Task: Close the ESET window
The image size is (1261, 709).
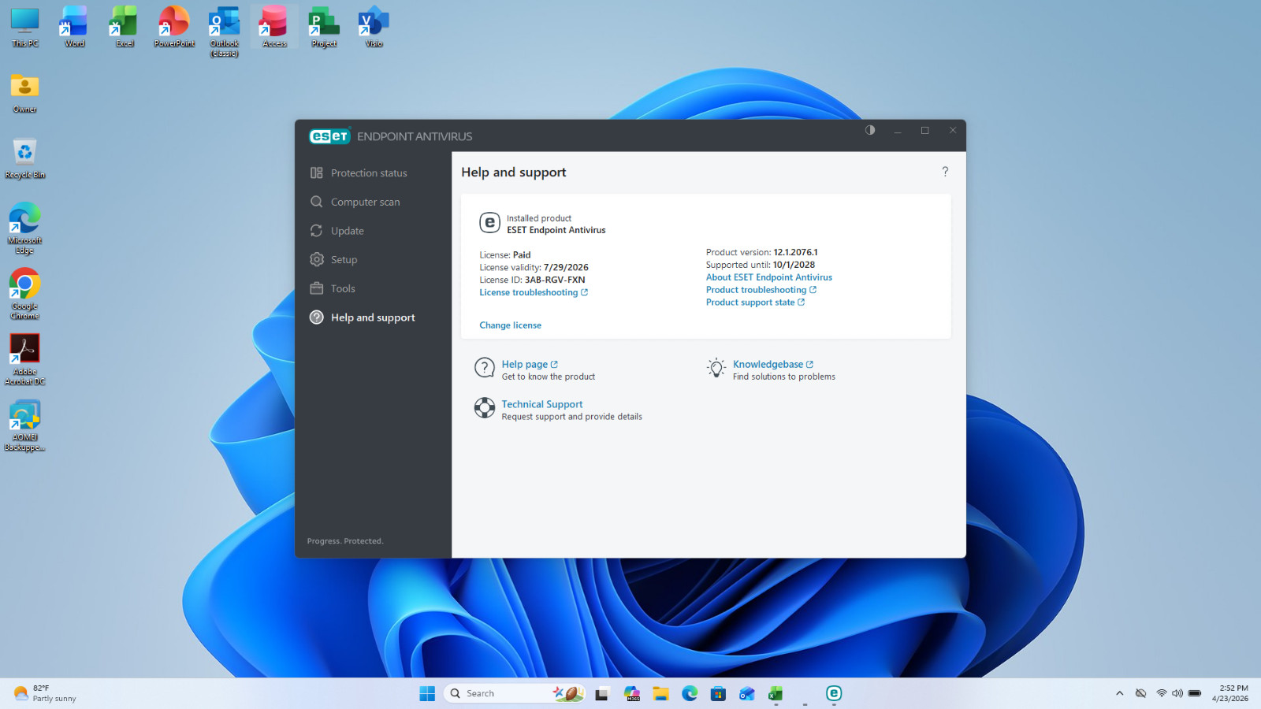Action: [953, 131]
